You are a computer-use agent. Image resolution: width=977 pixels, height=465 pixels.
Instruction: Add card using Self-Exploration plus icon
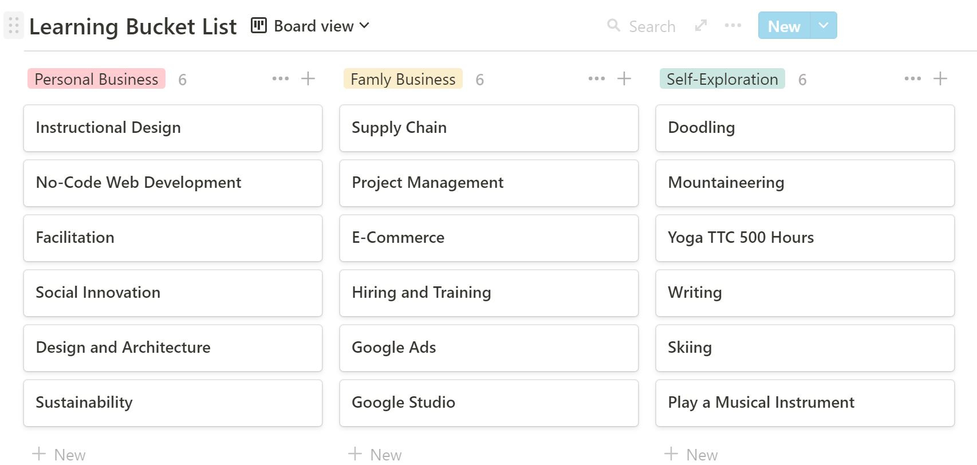940,79
